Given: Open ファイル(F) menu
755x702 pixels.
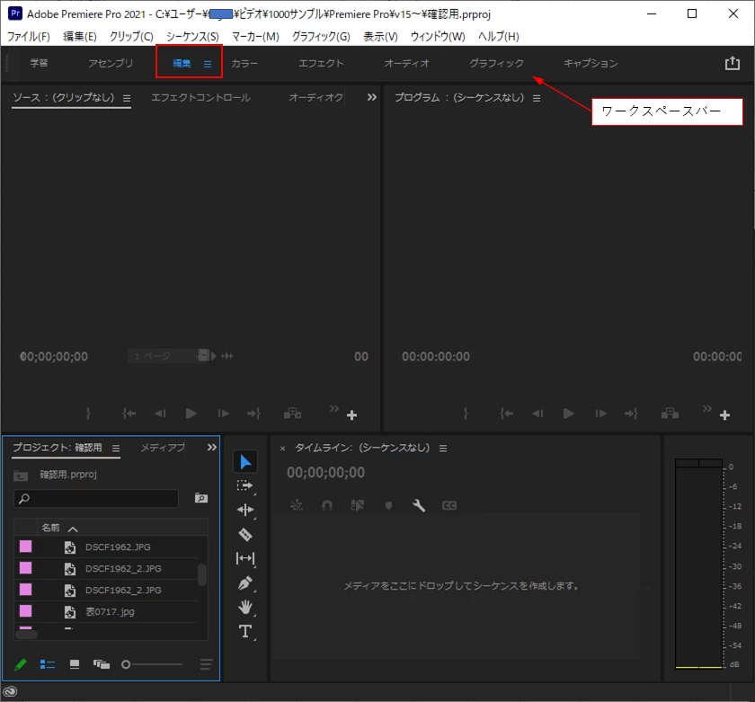Looking at the screenshot, I should [x=29, y=37].
